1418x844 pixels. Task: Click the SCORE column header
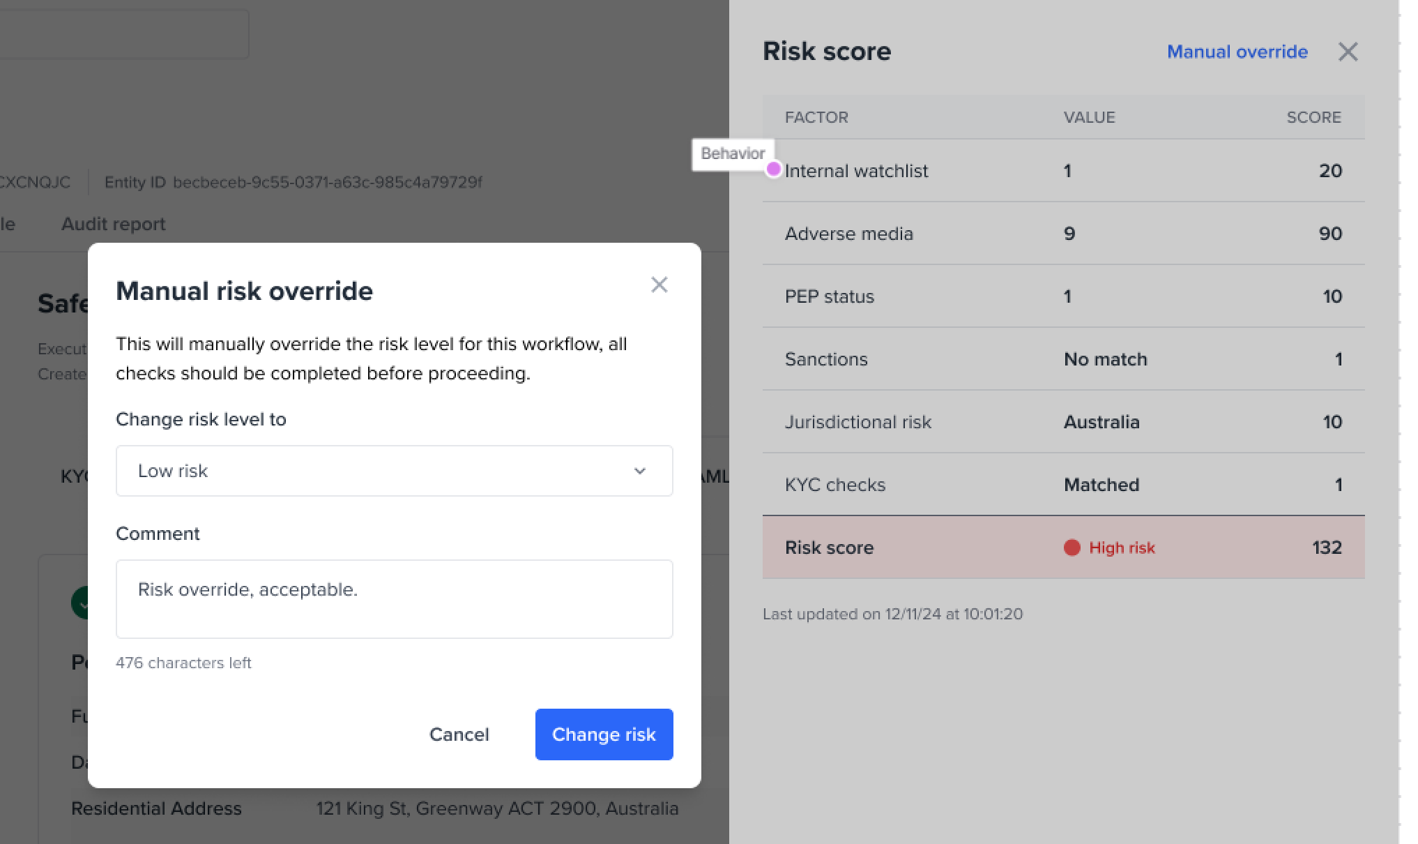tap(1313, 117)
